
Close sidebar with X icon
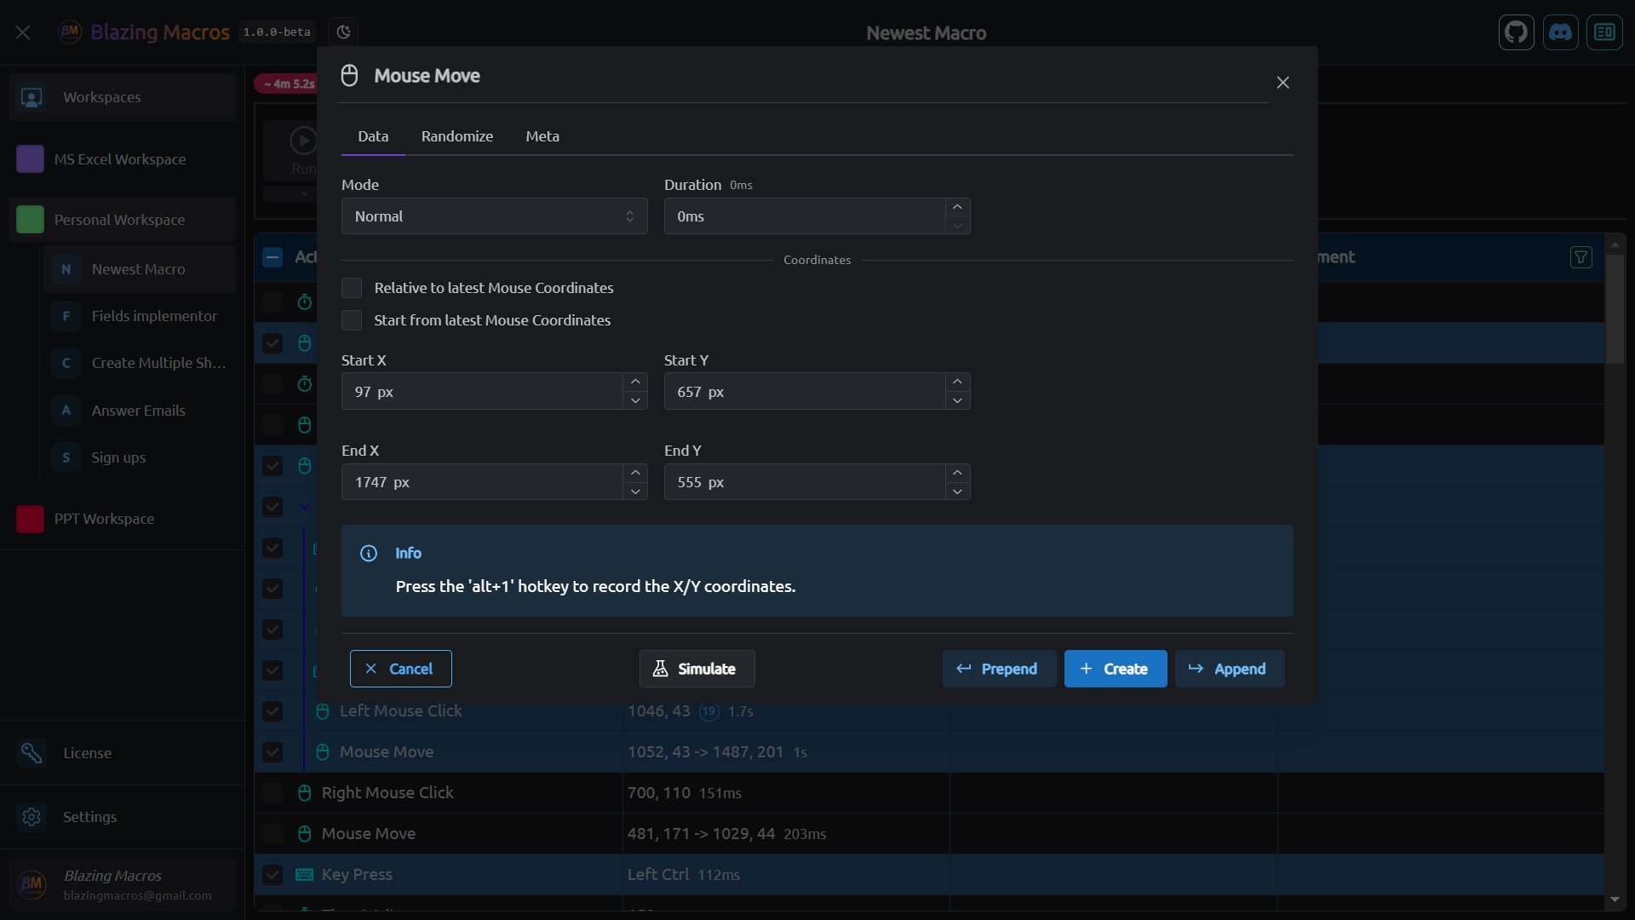(23, 32)
